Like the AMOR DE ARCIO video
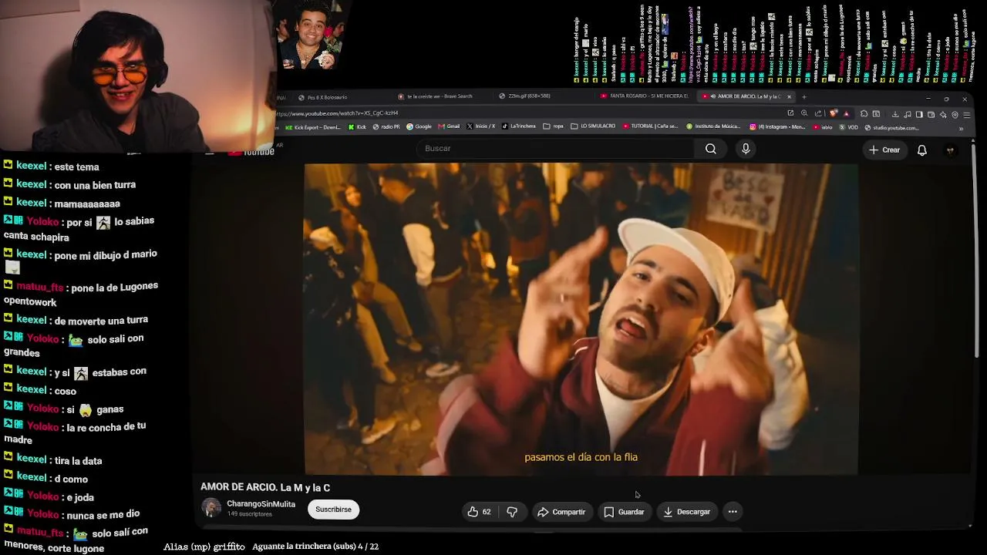Image resolution: width=987 pixels, height=555 pixels. [x=479, y=512]
